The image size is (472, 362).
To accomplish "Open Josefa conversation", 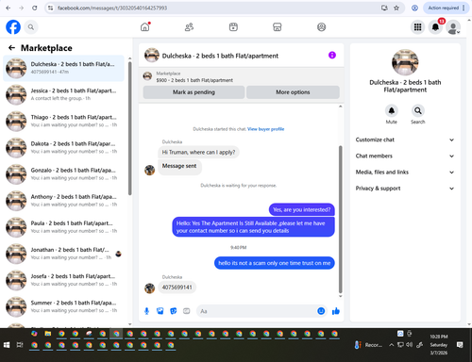I will [x=63, y=280].
